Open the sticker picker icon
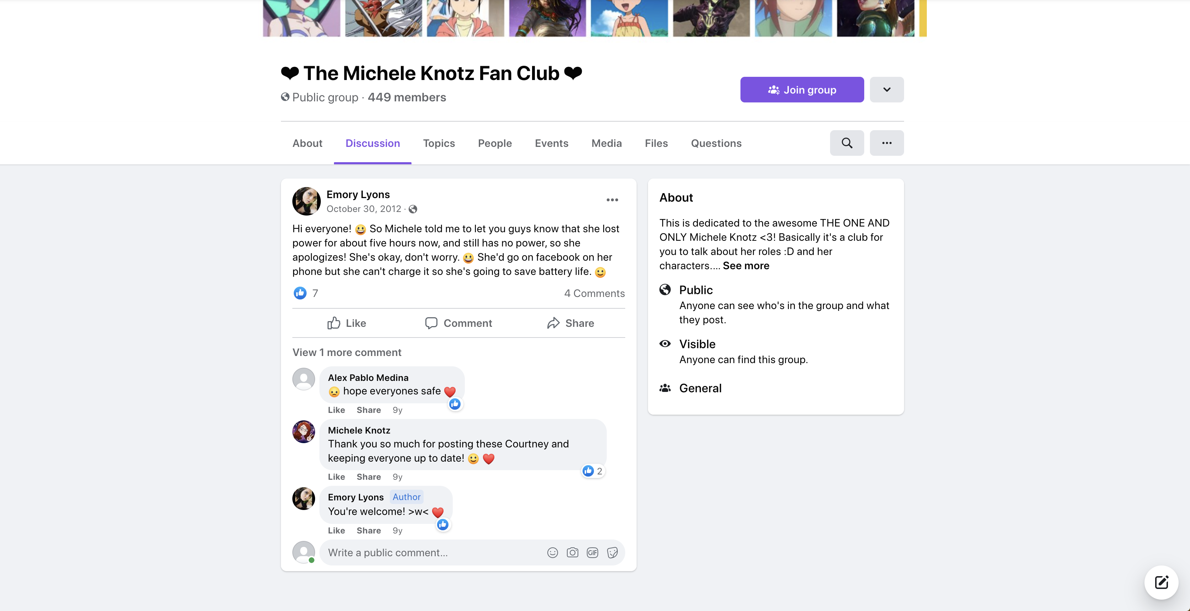 pos(612,552)
